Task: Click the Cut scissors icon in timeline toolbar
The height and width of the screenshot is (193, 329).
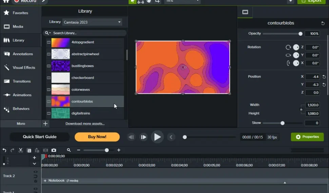Action: point(21,150)
